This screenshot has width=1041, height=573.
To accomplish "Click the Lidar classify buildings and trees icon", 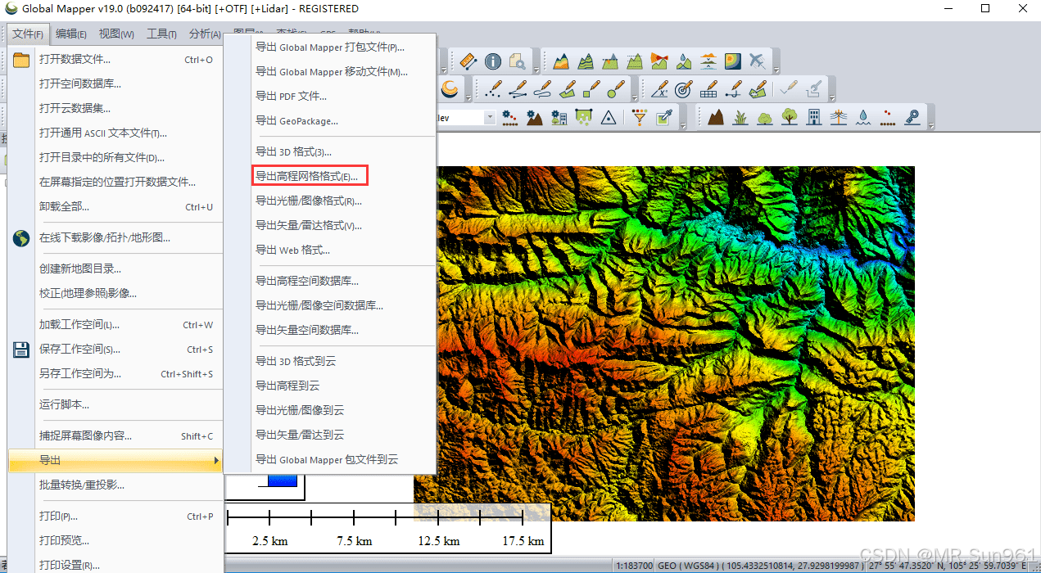I will (559, 117).
